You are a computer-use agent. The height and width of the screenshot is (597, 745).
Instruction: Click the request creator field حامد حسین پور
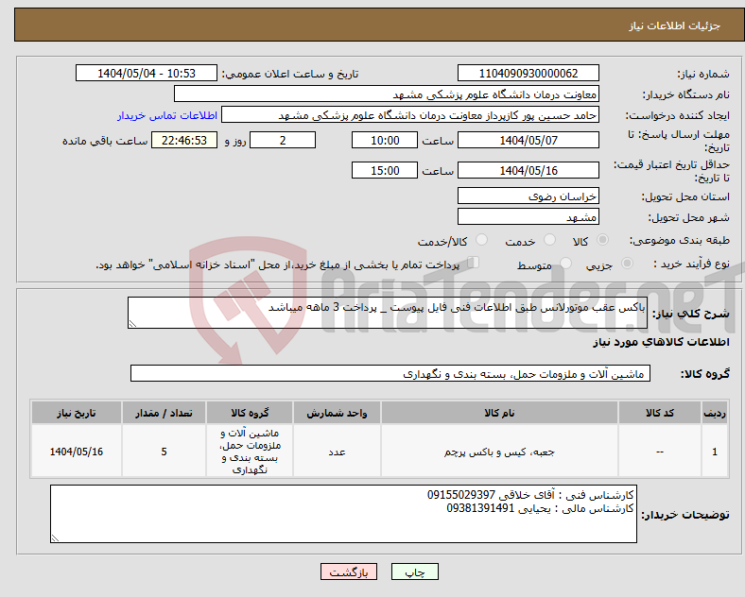(410, 115)
